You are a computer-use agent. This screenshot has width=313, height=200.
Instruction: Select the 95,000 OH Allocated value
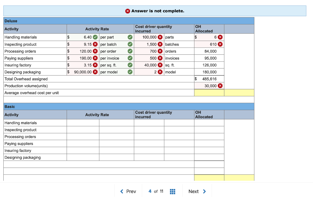tap(210, 58)
